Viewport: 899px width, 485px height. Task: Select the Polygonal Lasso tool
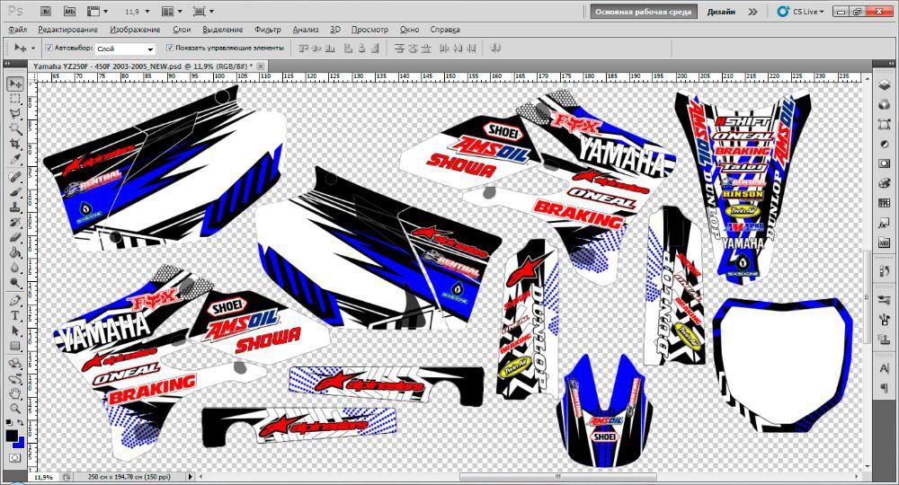coord(15,113)
